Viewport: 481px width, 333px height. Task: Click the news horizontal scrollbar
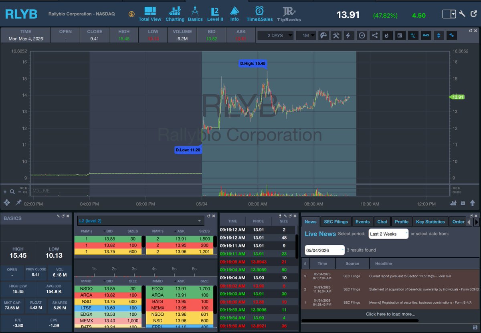point(360,321)
